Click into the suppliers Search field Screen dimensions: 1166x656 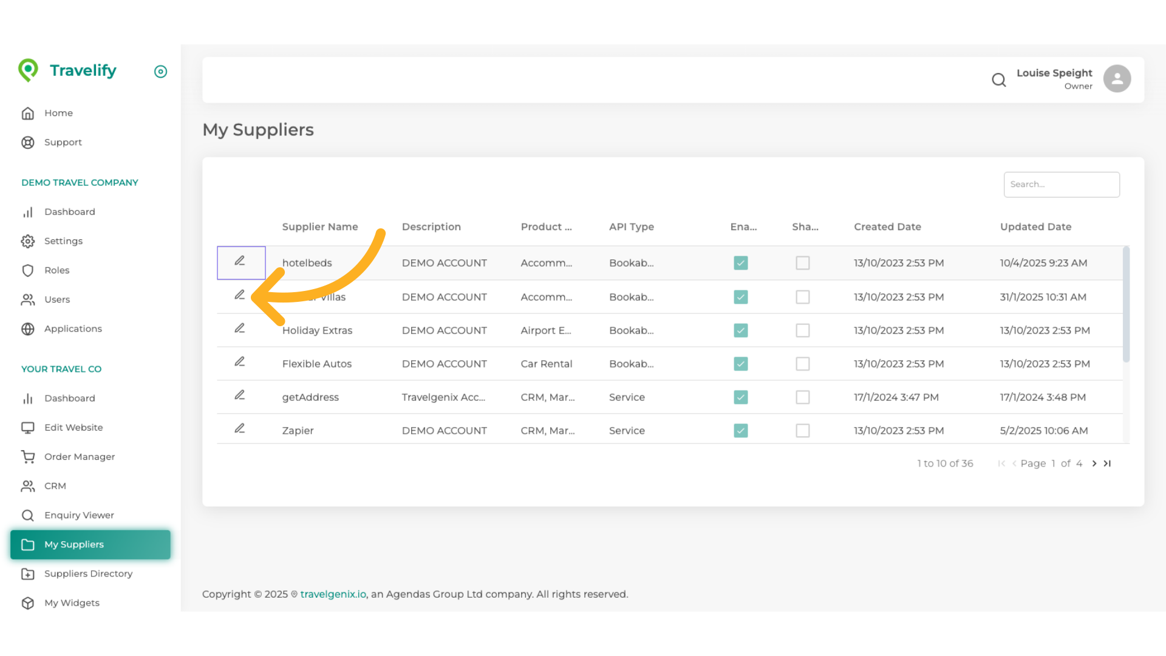point(1061,185)
